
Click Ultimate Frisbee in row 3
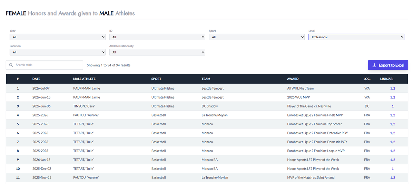coord(163,106)
